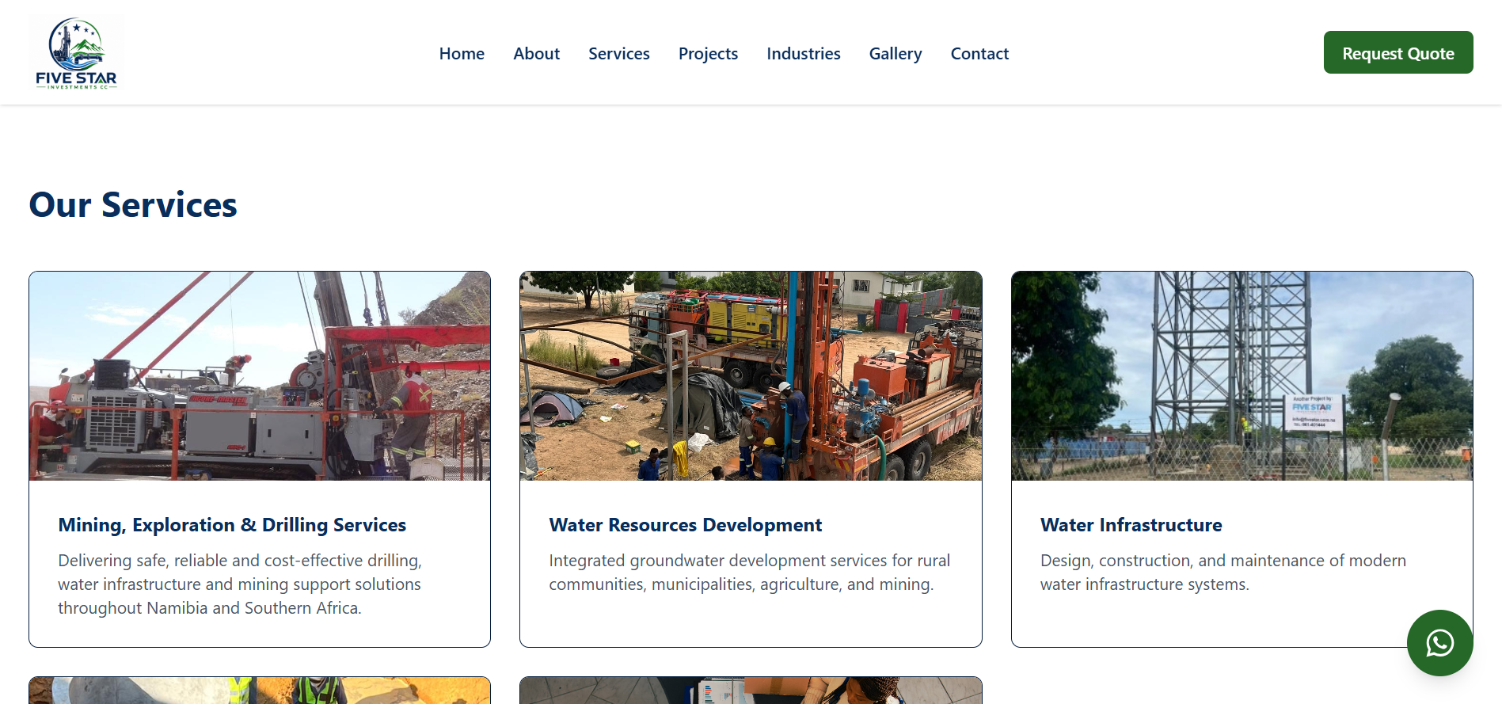
Task: Click description starting 'Delivering safe, reliable'
Action: pos(240,584)
